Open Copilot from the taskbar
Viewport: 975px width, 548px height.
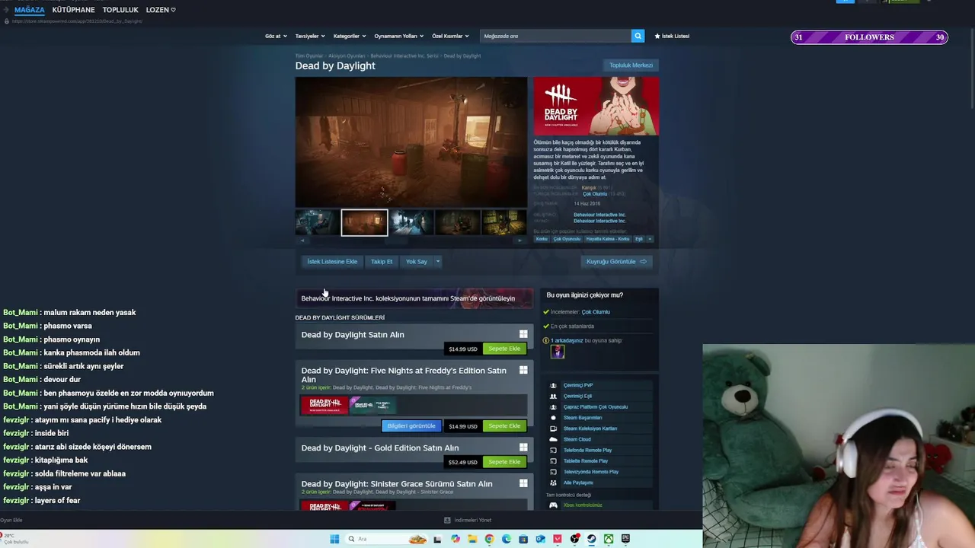coord(456,539)
